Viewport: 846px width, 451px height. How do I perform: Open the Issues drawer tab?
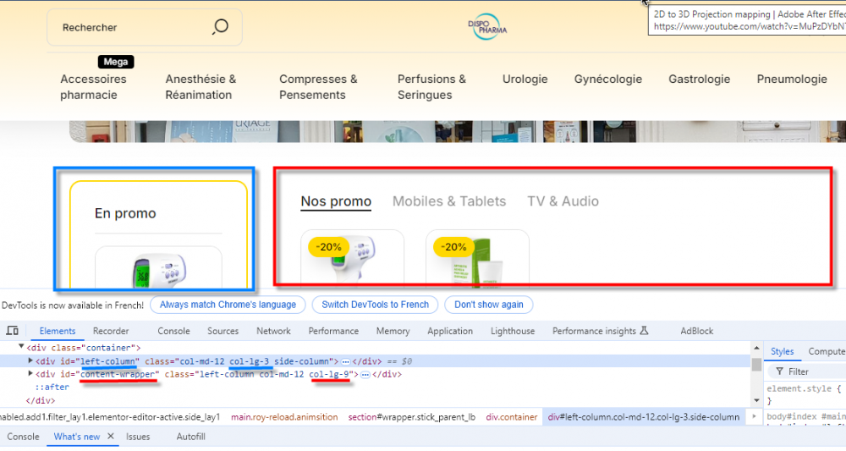point(138,437)
